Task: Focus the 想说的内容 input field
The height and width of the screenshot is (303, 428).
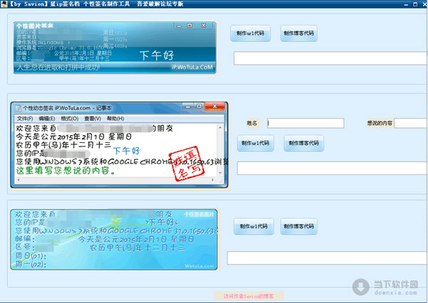Action: pyautogui.click(x=411, y=123)
